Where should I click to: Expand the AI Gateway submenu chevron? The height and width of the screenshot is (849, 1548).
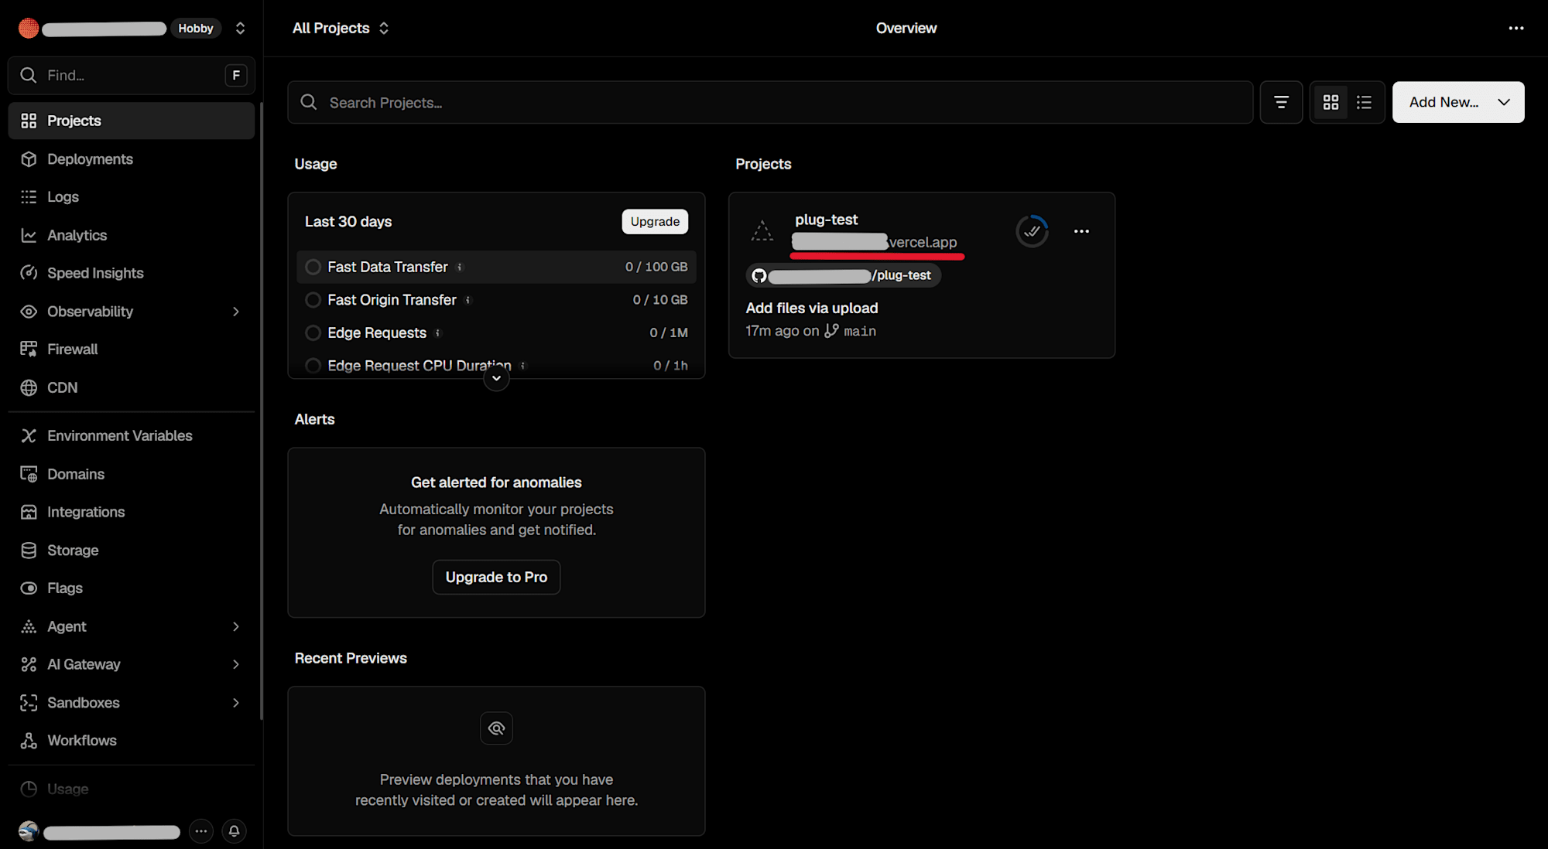(x=236, y=664)
